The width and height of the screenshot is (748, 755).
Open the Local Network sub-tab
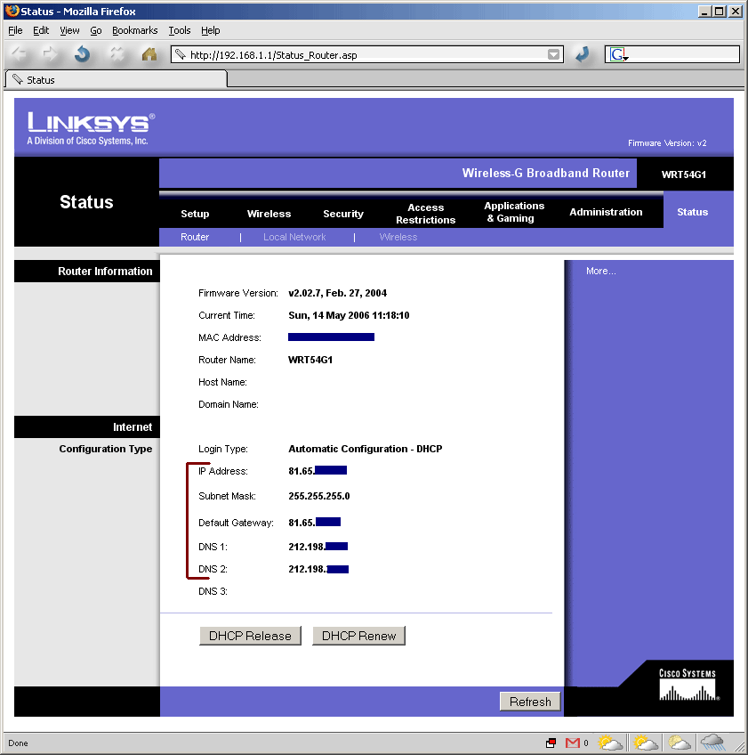(x=294, y=237)
